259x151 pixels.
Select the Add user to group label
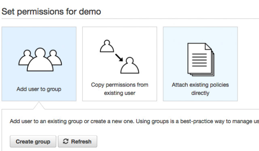click(39, 89)
